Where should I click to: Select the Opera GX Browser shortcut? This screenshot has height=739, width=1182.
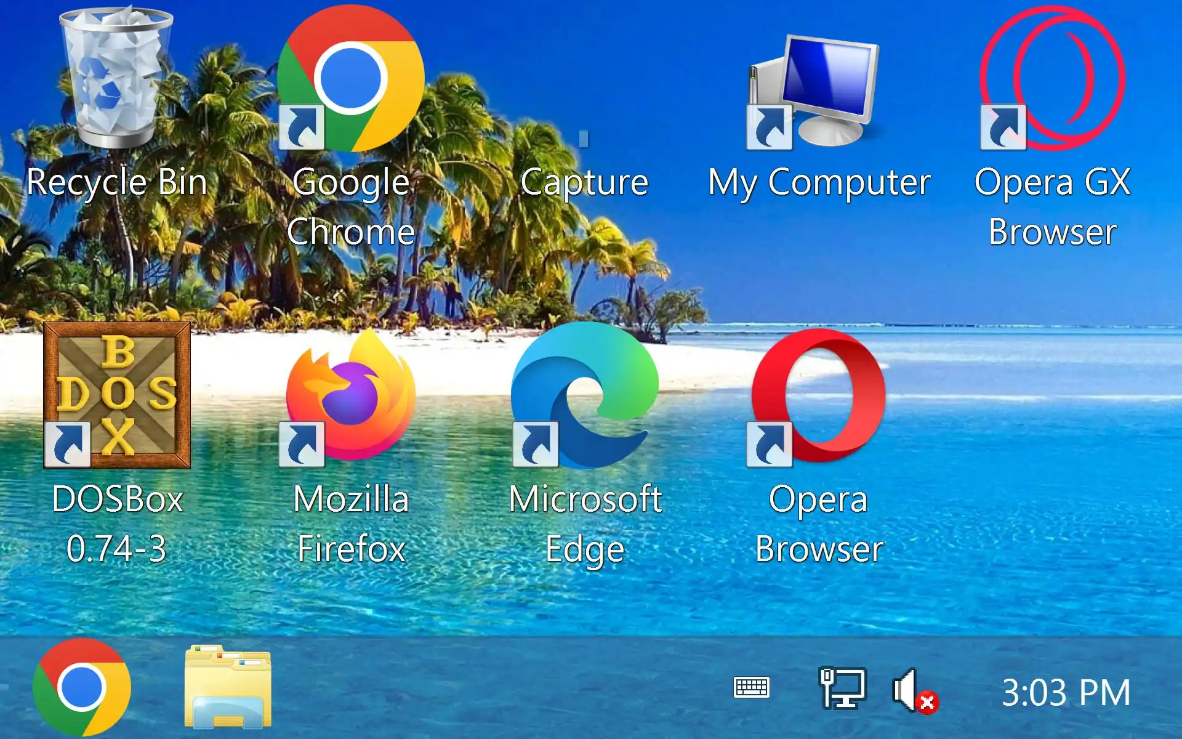[x=1053, y=79]
